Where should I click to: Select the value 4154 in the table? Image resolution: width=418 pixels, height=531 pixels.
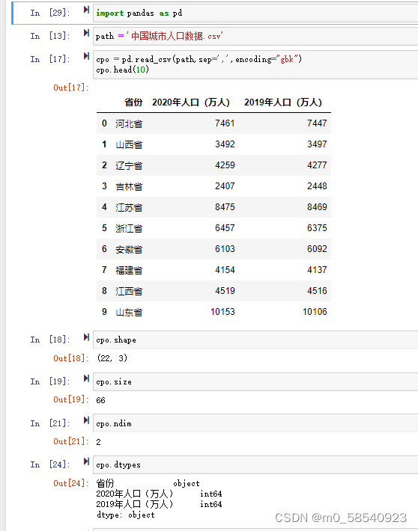click(225, 270)
